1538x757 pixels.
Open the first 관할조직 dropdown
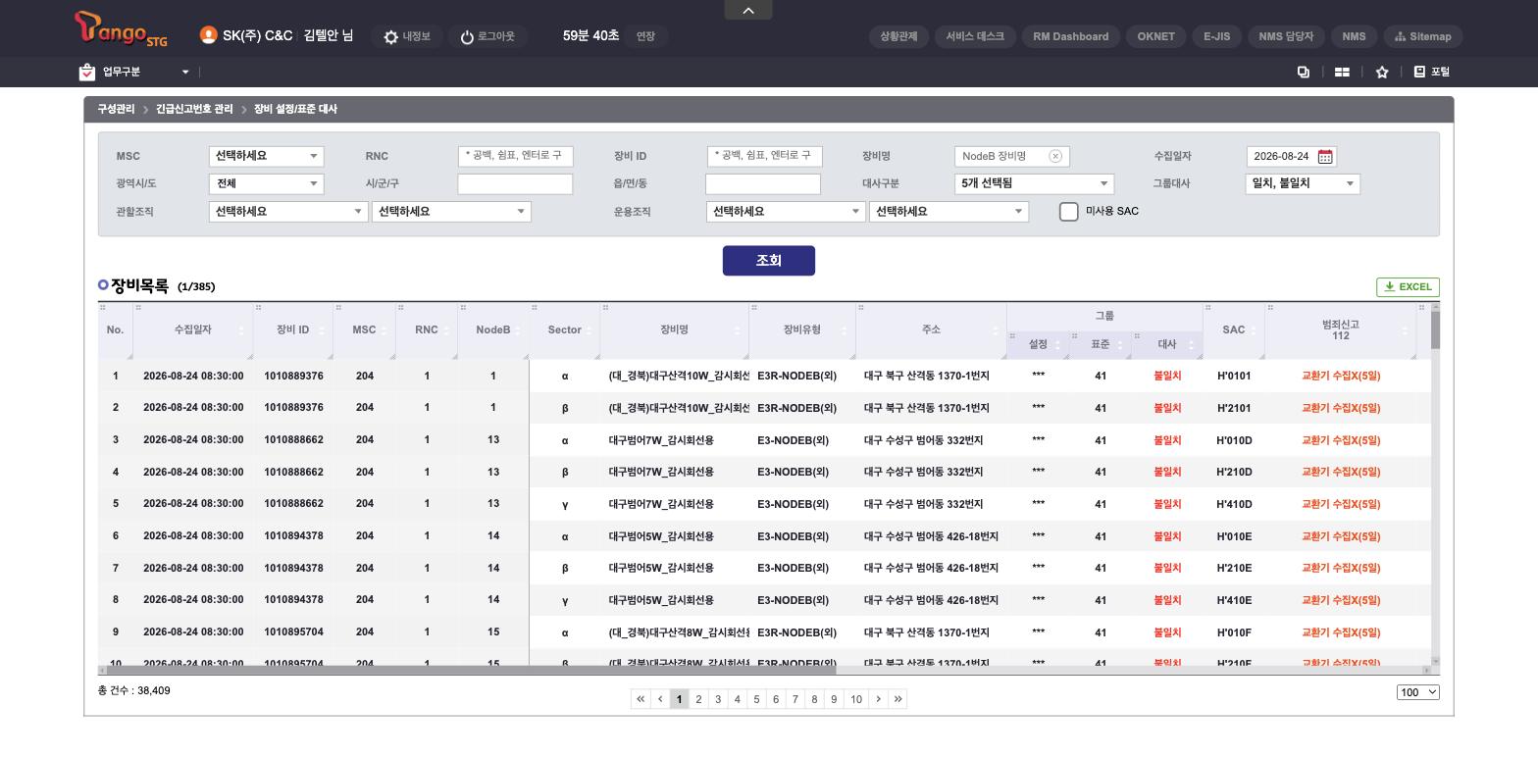pyautogui.click(x=288, y=211)
